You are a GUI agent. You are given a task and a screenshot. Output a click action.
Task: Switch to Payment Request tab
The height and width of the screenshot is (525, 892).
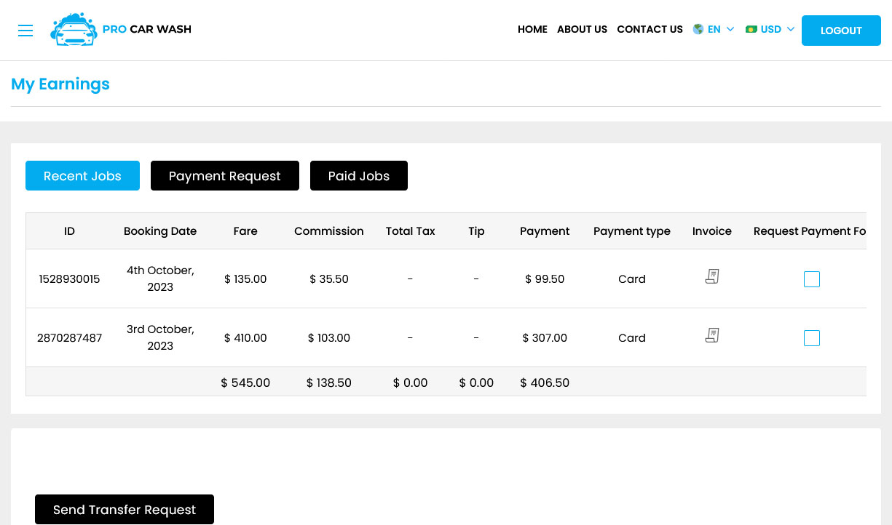click(x=225, y=176)
